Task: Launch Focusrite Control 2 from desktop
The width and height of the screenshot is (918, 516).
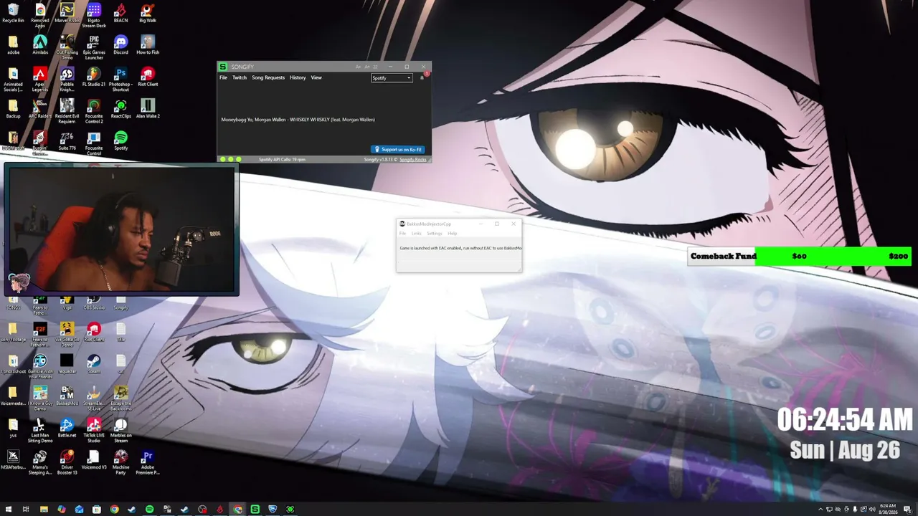Action: 94,111
